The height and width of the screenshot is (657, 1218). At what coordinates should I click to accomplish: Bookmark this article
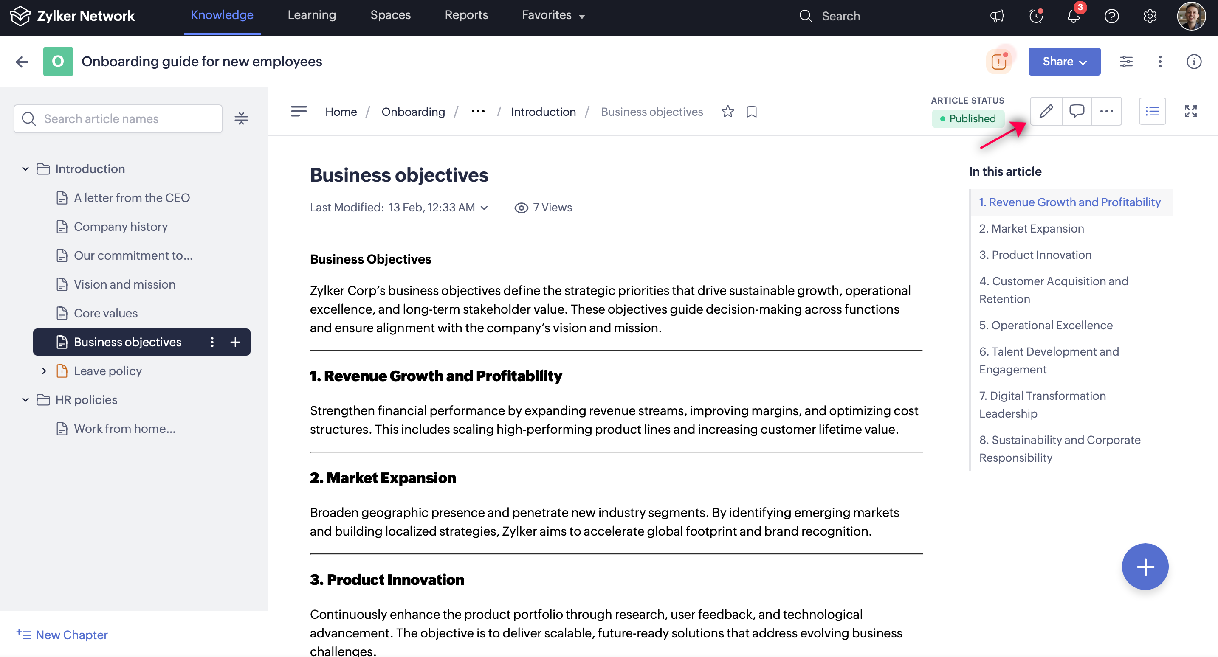click(x=751, y=112)
